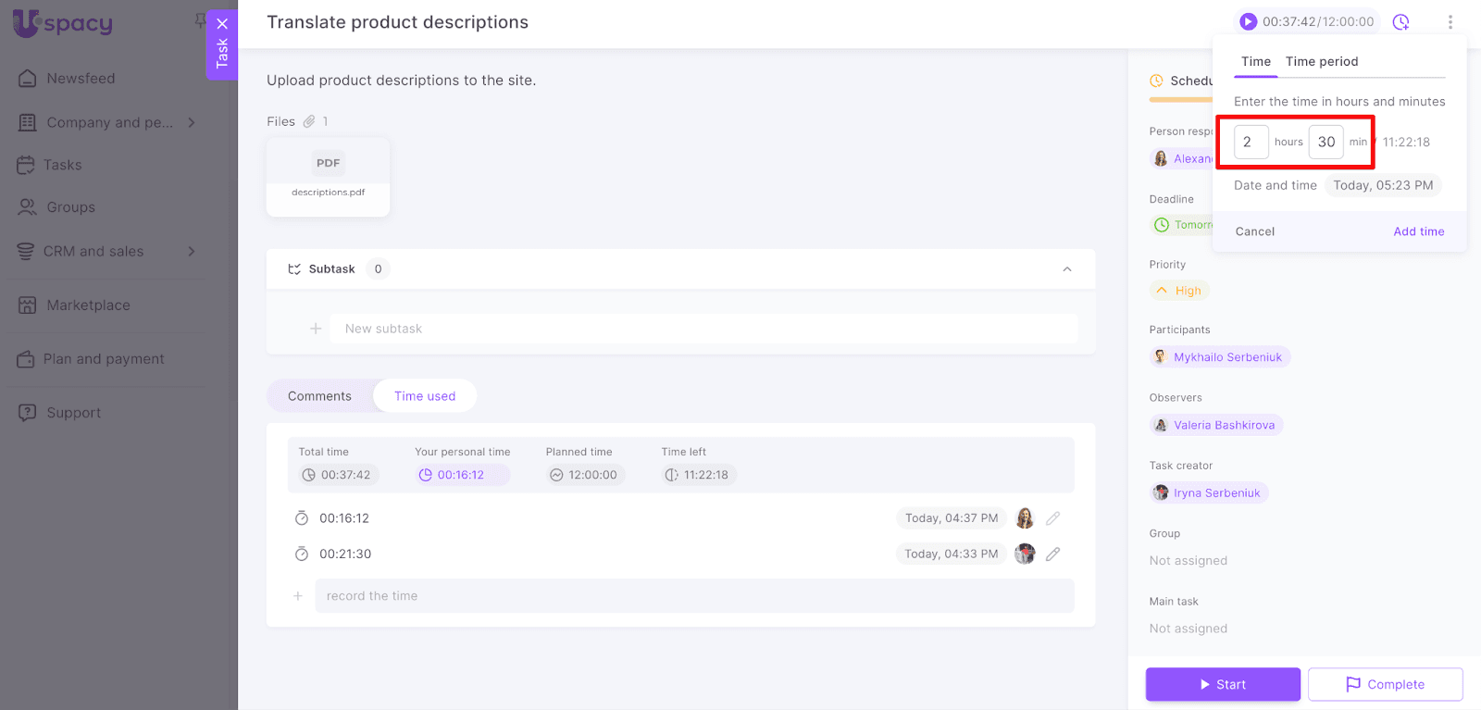This screenshot has height=710, width=1481.
Task: Expand CRM and sales sidebar menu
Action: [x=192, y=251]
